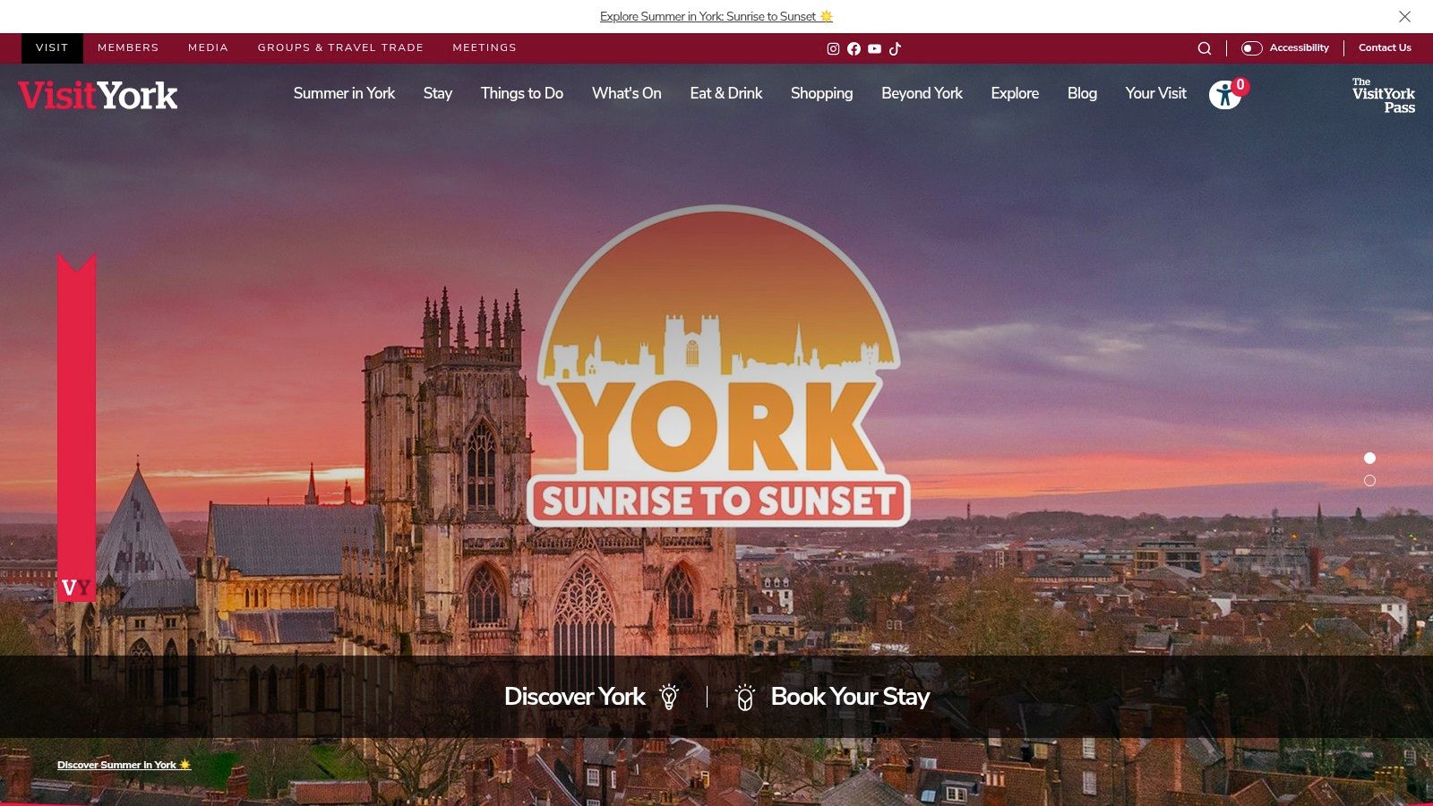Open the Shopping menu
The width and height of the screenshot is (1433, 806).
point(821,93)
